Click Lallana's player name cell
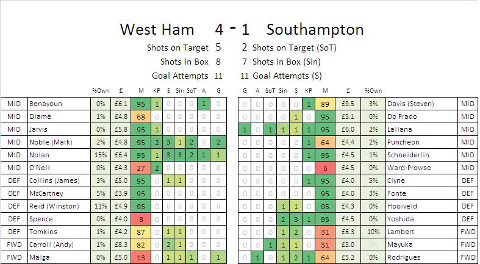The image size is (480, 264). [421, 129]
